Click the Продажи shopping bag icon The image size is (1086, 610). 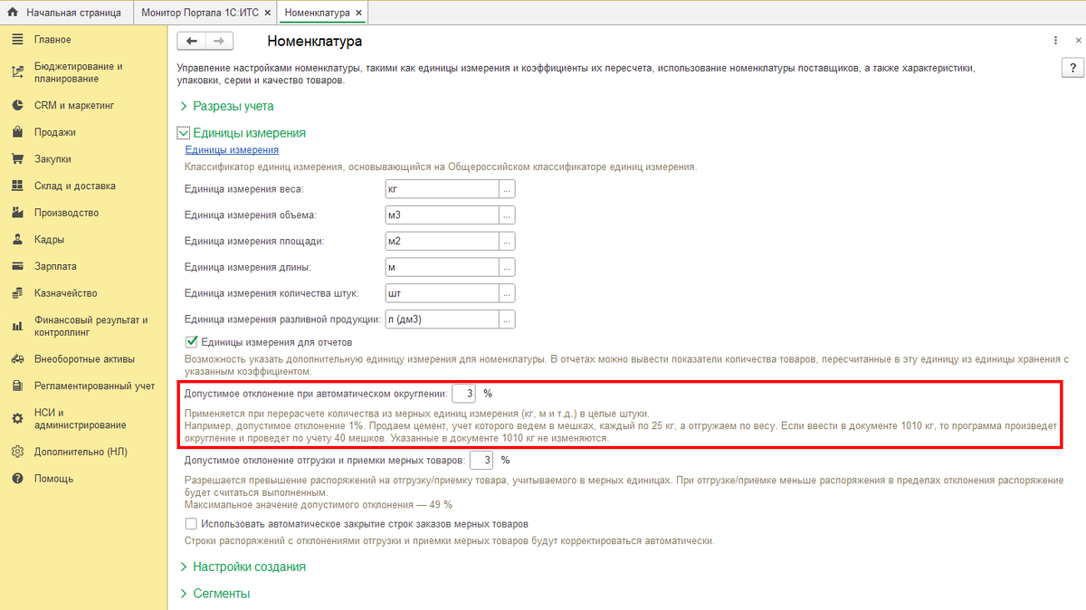16,132
